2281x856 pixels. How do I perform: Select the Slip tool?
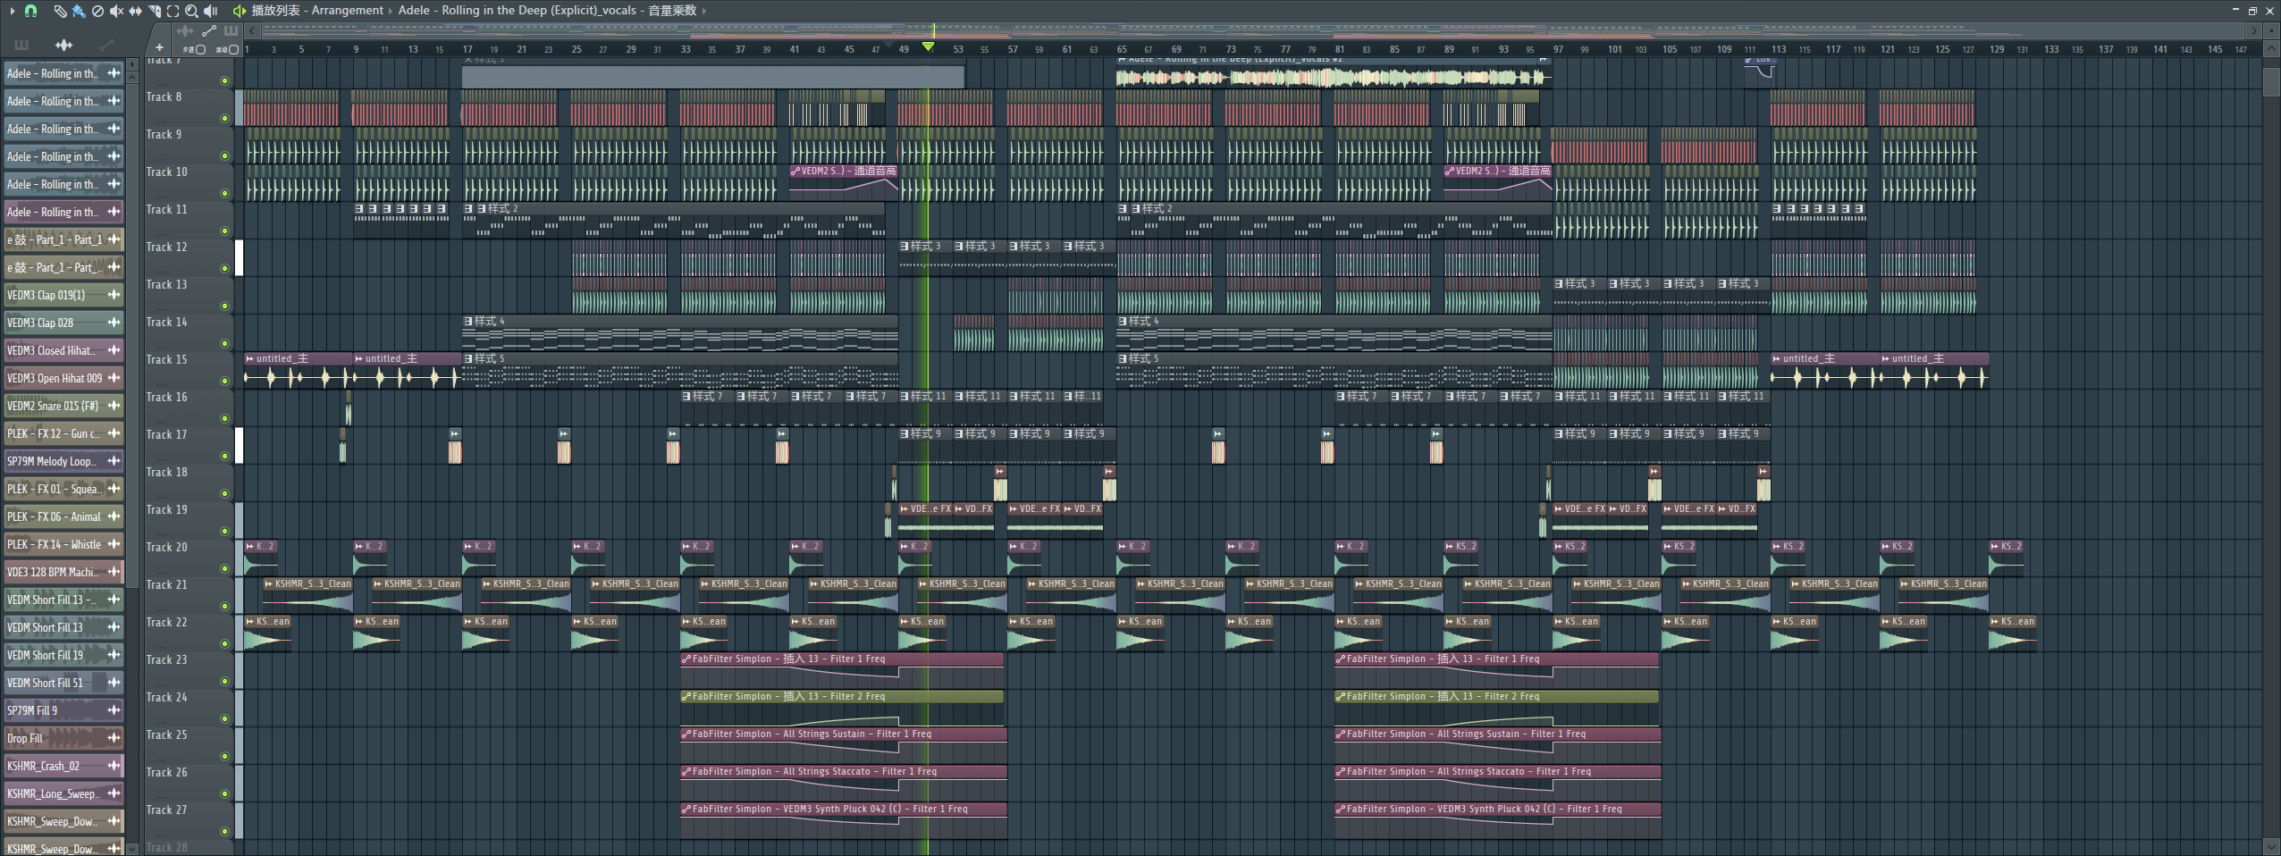135,11
